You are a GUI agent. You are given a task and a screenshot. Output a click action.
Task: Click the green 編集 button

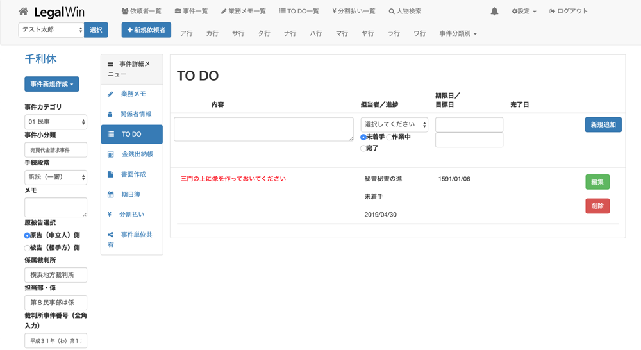click(x=597, y=182)
